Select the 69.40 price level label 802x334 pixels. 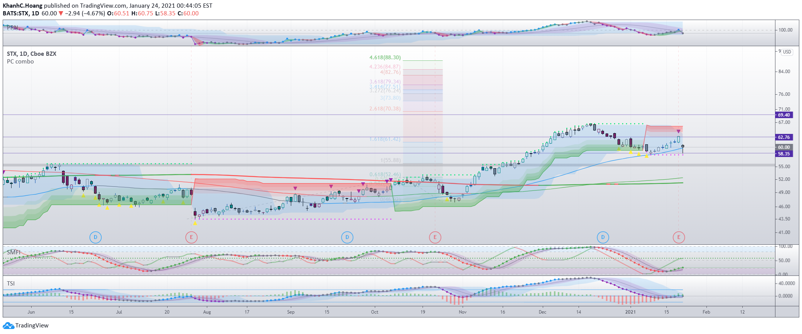click(784, 115)
